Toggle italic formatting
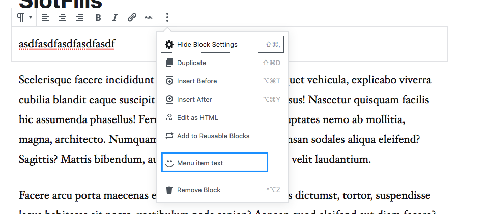Viewport: 488px width, 214px height. tap(114, 17)
